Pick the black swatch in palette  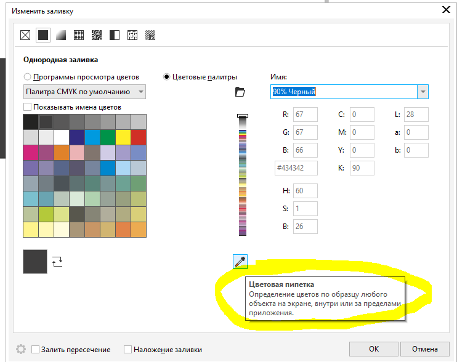31,122
